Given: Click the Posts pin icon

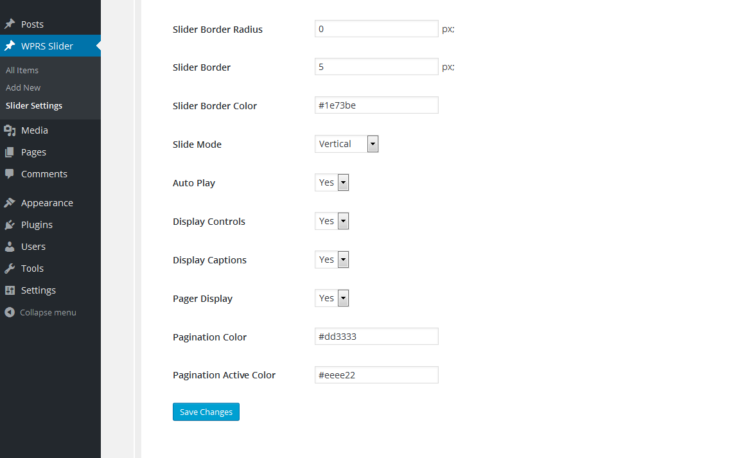Looking at the screenshot, I should pos(10,24).
